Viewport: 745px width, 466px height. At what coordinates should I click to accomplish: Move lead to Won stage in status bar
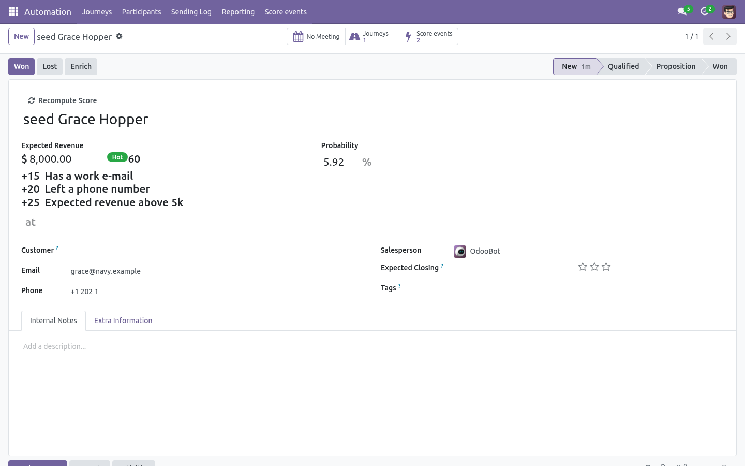tap(720, 66)
